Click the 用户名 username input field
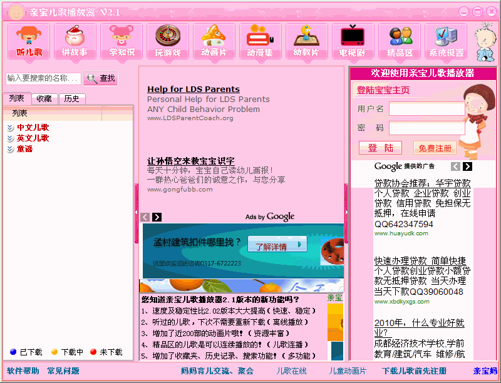The width and height of the screenshot is (501, 383). click(426, 109)
